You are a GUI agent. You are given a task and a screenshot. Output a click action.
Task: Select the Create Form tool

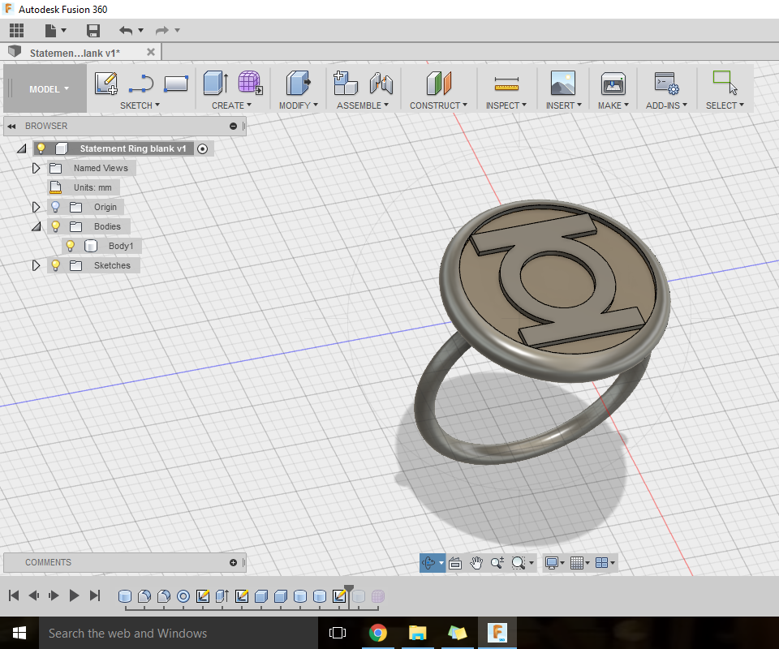click(251, 83)
